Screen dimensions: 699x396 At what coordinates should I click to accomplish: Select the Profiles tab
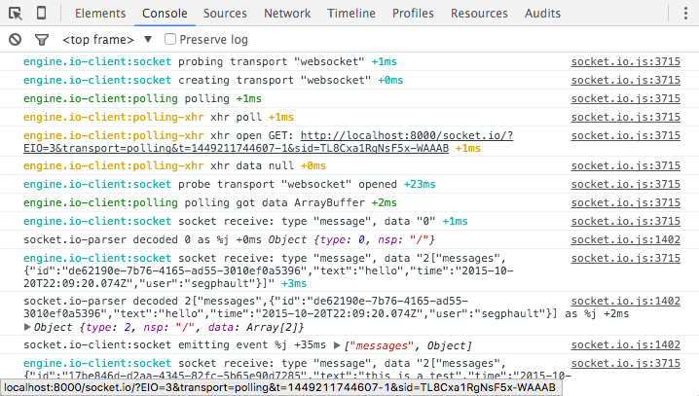[413, 14]
